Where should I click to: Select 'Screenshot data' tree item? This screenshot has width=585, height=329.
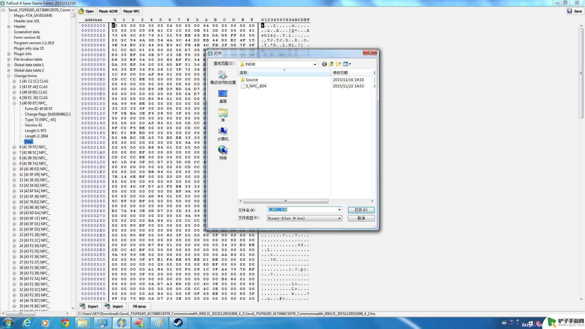point(27,32)
